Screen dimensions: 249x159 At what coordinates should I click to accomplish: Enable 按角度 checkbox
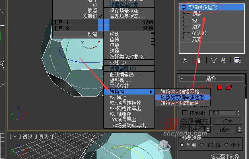point(184,113)
